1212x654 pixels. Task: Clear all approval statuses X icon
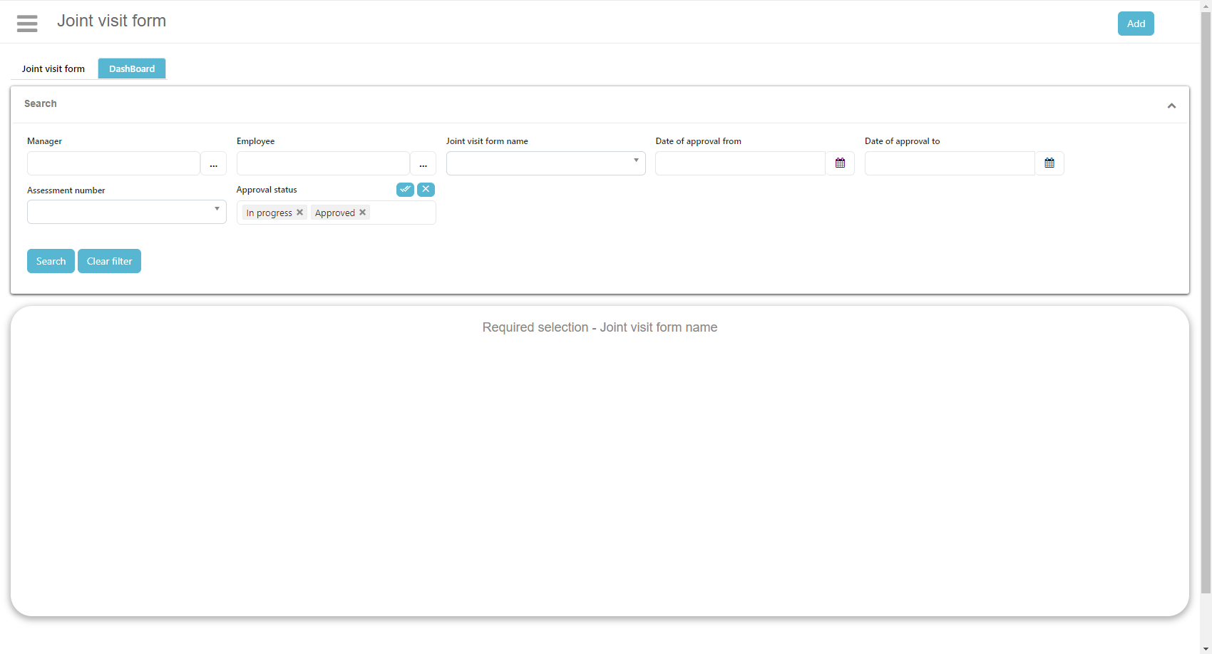[426, 189]
